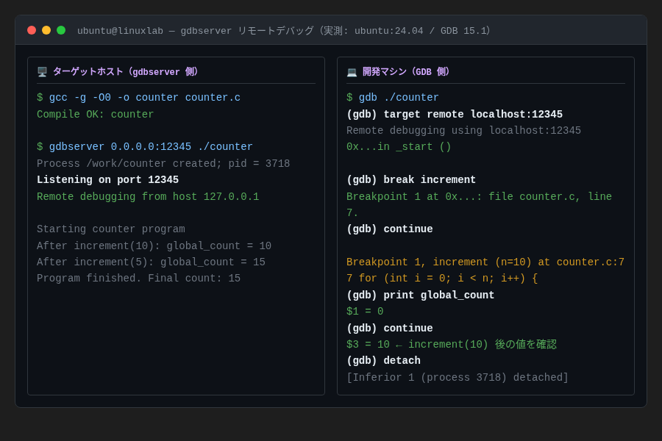
Task: Select the ターゲットホスト (gdbserver 側) heading
Action: pos(125,72)
